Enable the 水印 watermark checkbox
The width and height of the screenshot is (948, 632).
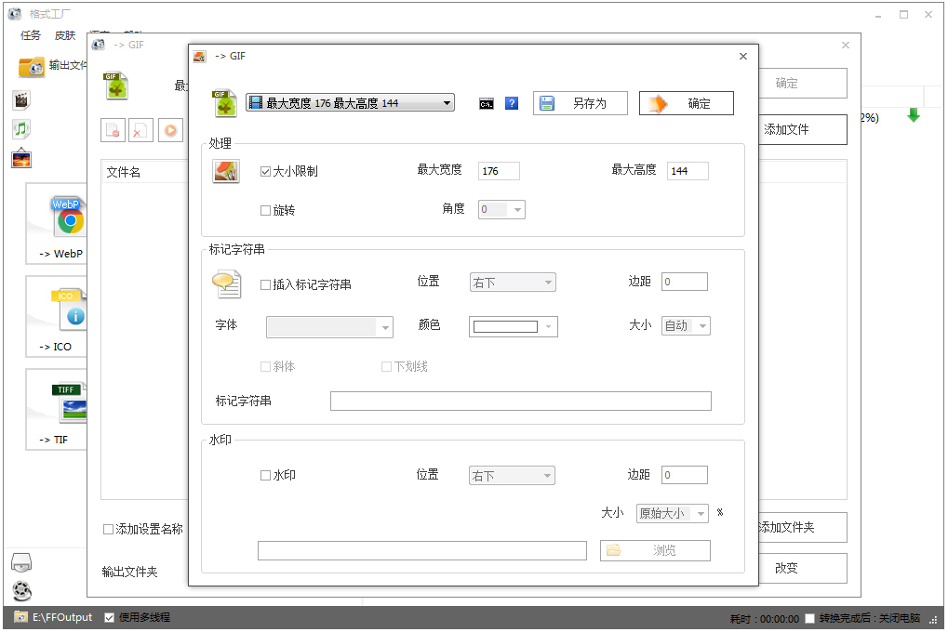[x=264, y=474]
